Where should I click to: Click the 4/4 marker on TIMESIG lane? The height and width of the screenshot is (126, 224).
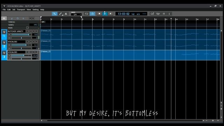tap(43, 22)
